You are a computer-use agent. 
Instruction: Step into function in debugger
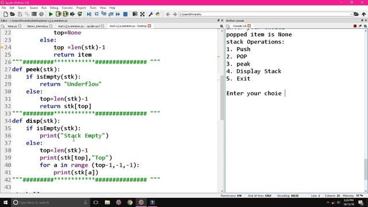pos(103,14)
